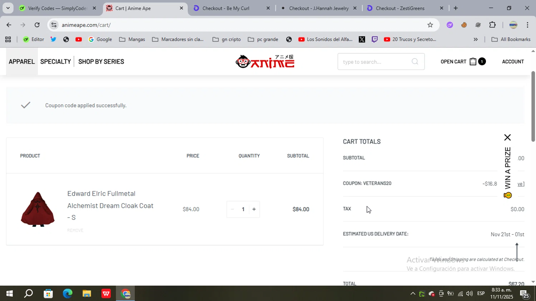Open WPS Office from taskbar
The width and height of the screenshot is (536, 301).
[x=106, y=294]
